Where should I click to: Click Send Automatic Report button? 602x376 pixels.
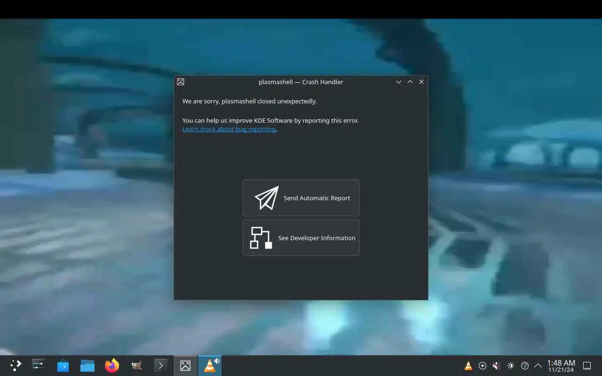[301, 198]
